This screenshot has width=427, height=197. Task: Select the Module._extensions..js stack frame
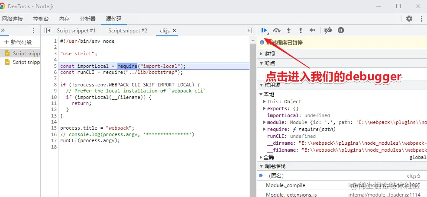[342, 194]
